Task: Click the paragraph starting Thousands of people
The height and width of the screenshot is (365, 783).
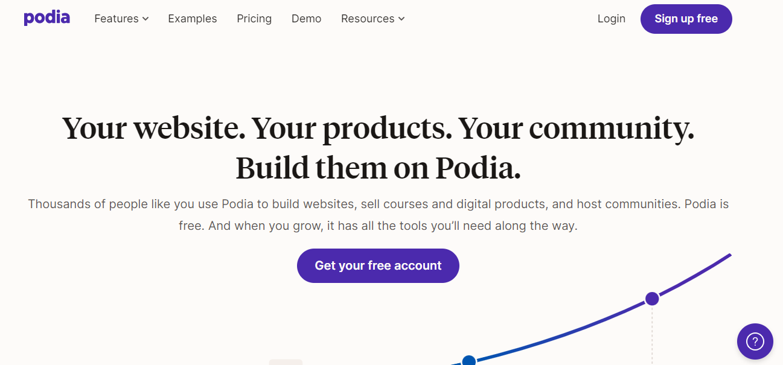Action: point(378,215)
